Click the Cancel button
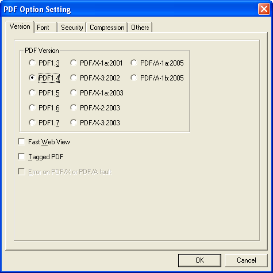This screenshot has height=273, width=273. [x=246, y=260]
